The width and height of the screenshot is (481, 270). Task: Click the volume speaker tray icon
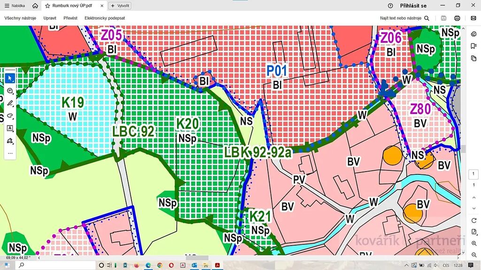[436, 265]
